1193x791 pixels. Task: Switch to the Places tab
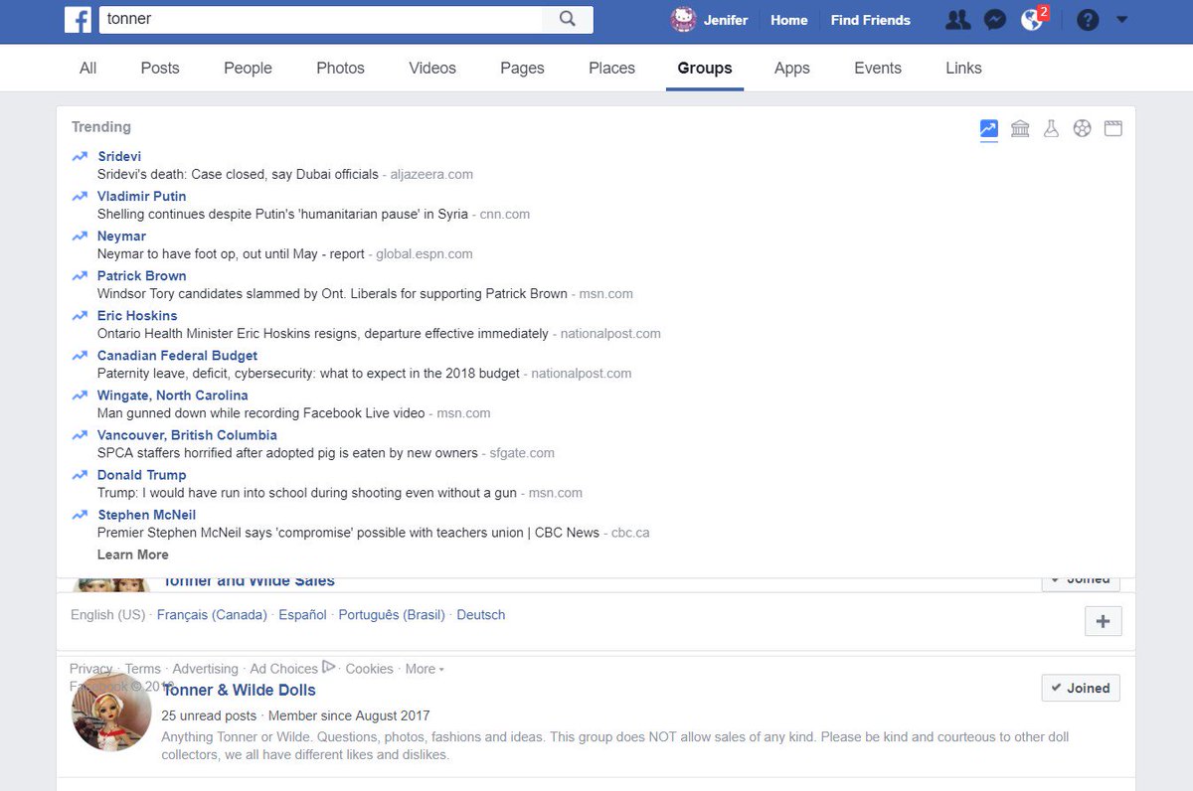click(611, 68)
